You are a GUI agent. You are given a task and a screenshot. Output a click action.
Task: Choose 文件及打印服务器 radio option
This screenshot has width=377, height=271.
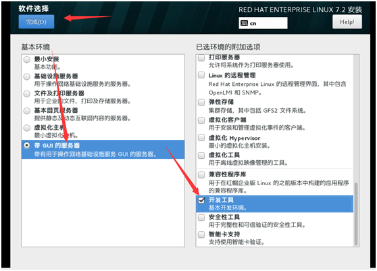[x=27, y=94]
